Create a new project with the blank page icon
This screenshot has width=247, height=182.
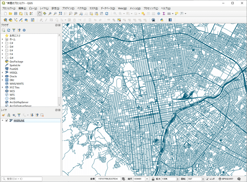pyautogui.click(x=5, y=14)
